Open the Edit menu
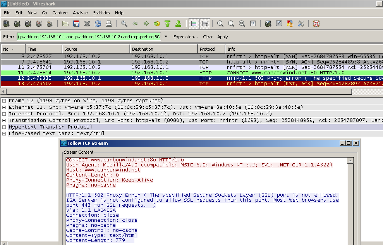Screen dimensions: 383x245 pyautogui.click(x=19, y=13)
